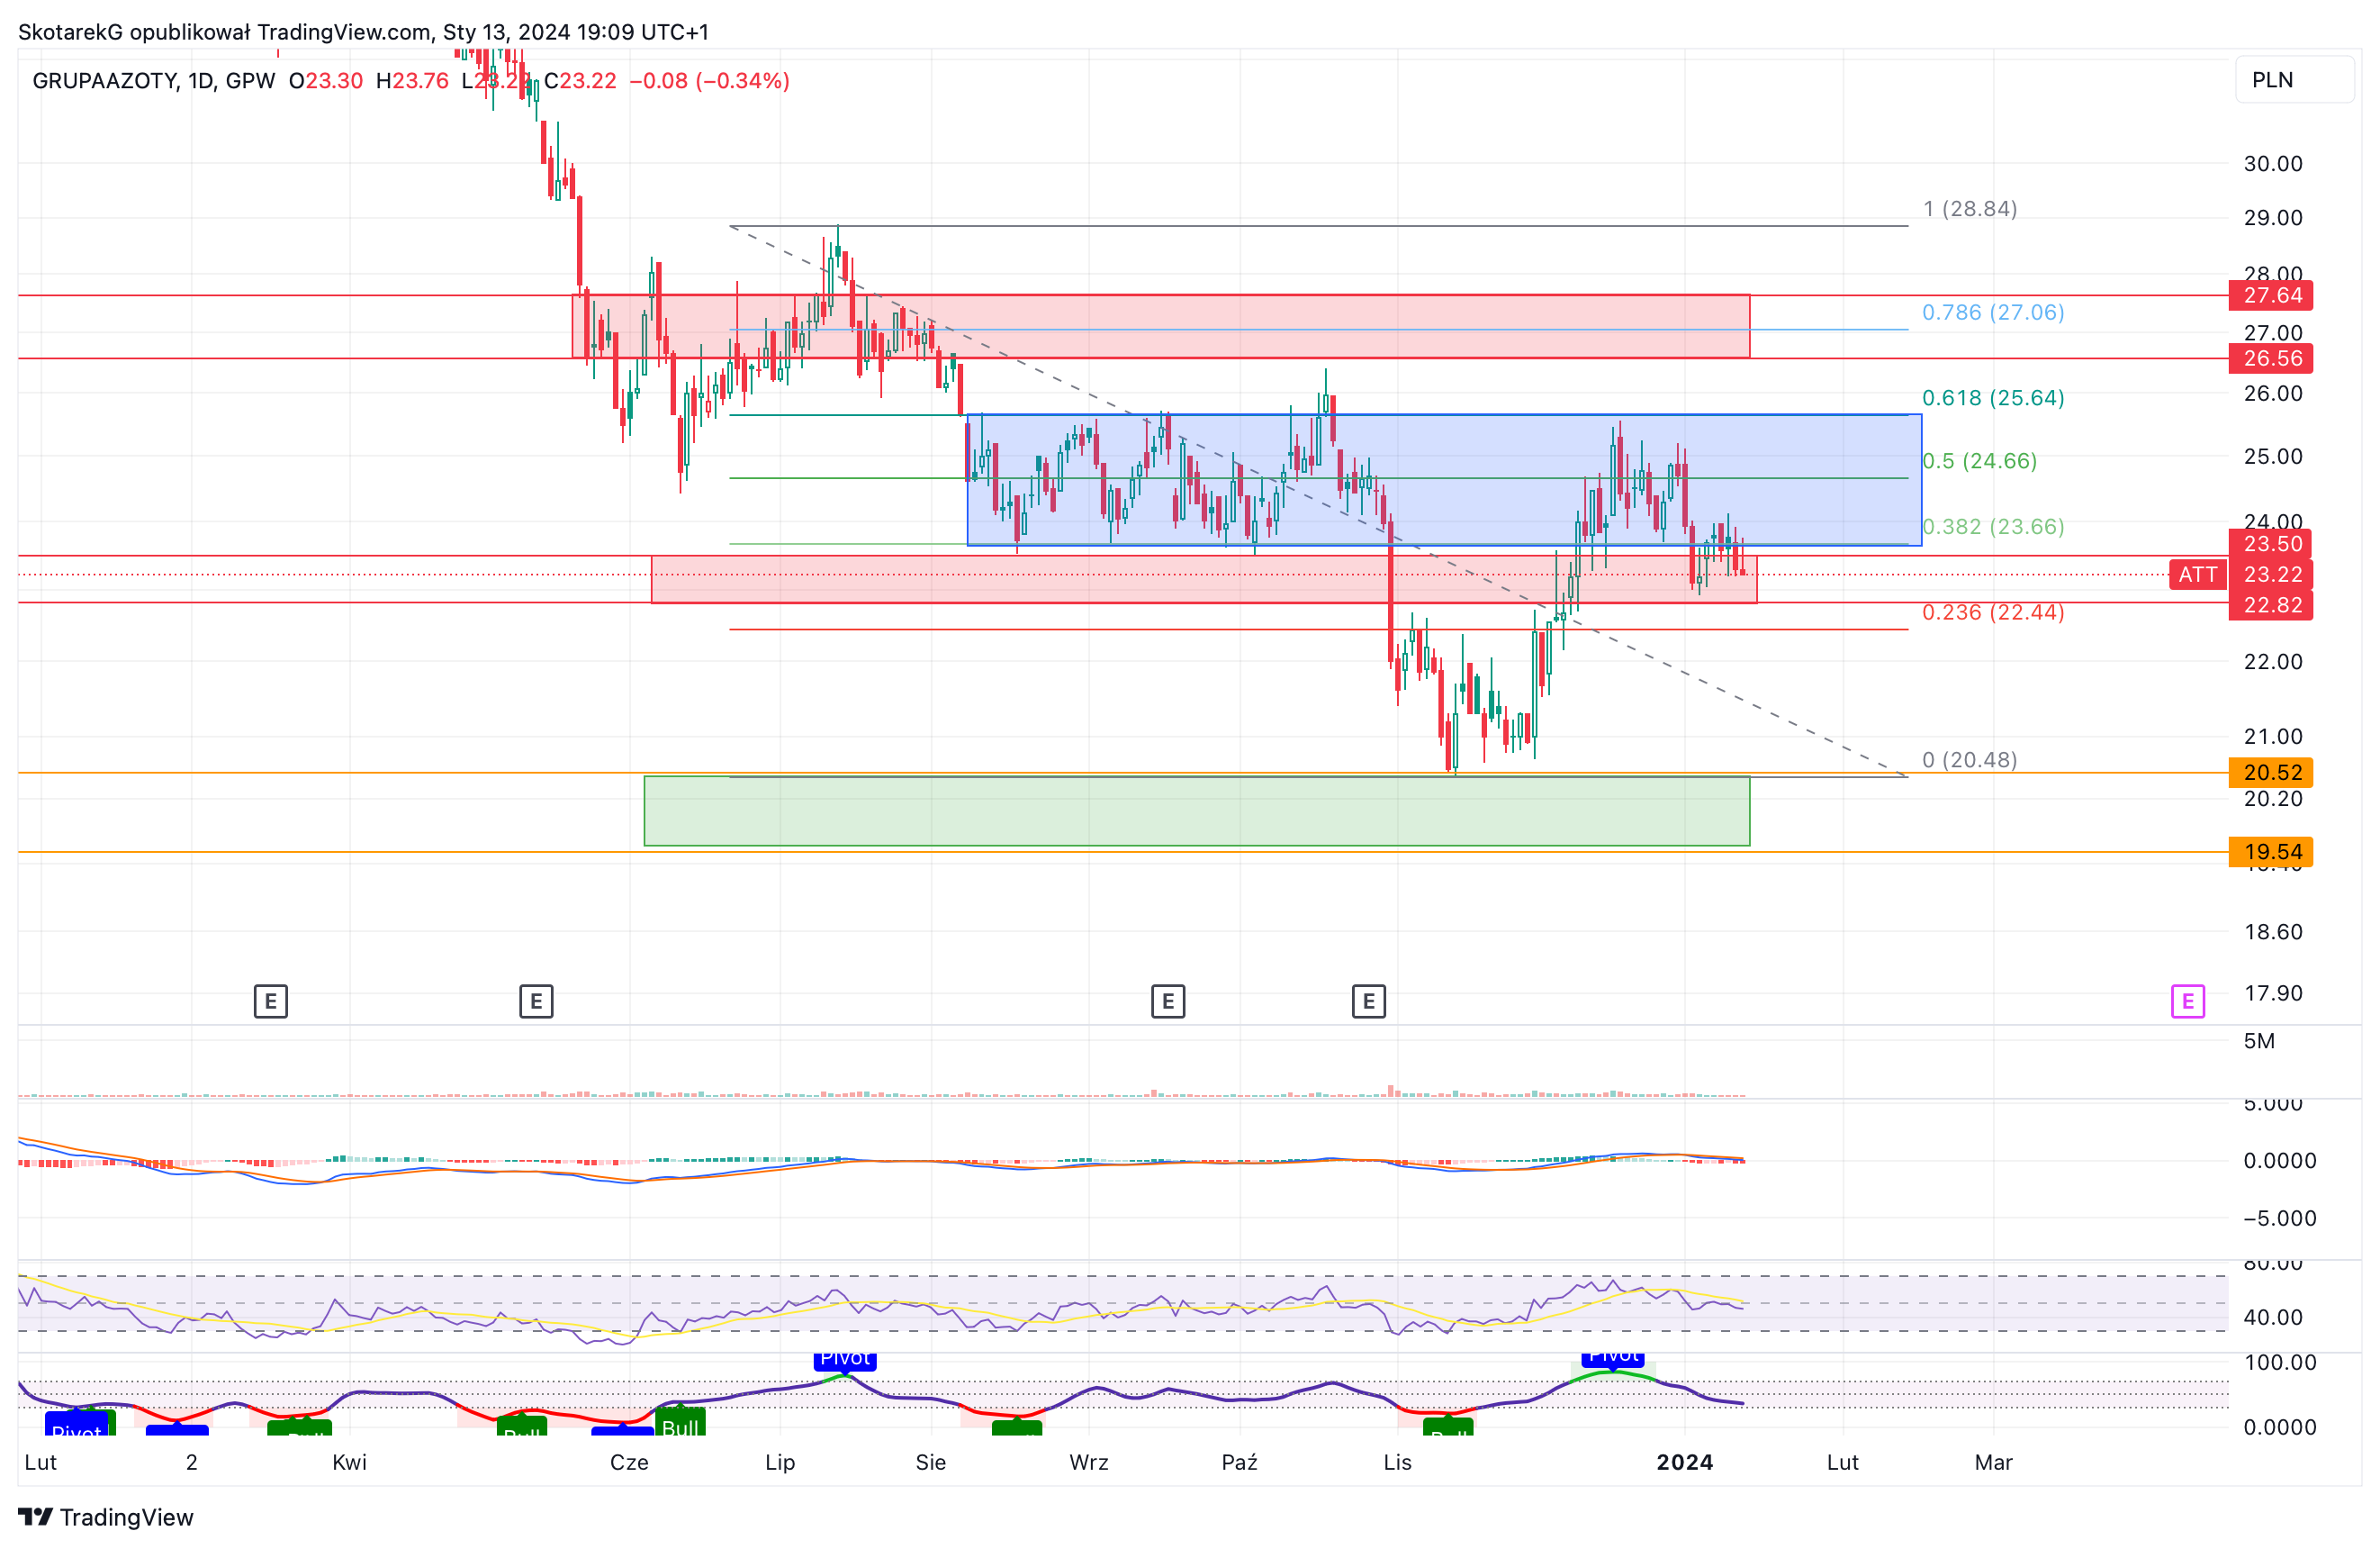The width and height of the screenshot is (2380, 1549).
Task: Click the Wrz month on time axis
Action: (x=1088, y=1462)
